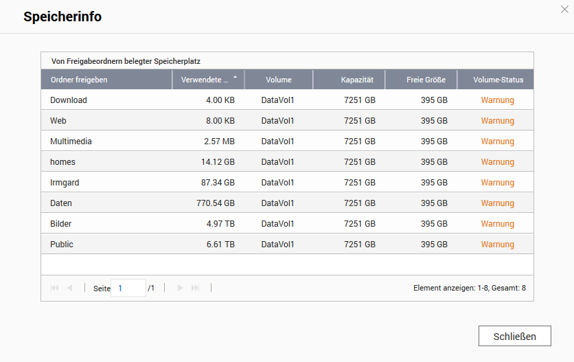Select the Download folder row

[287, 100]
